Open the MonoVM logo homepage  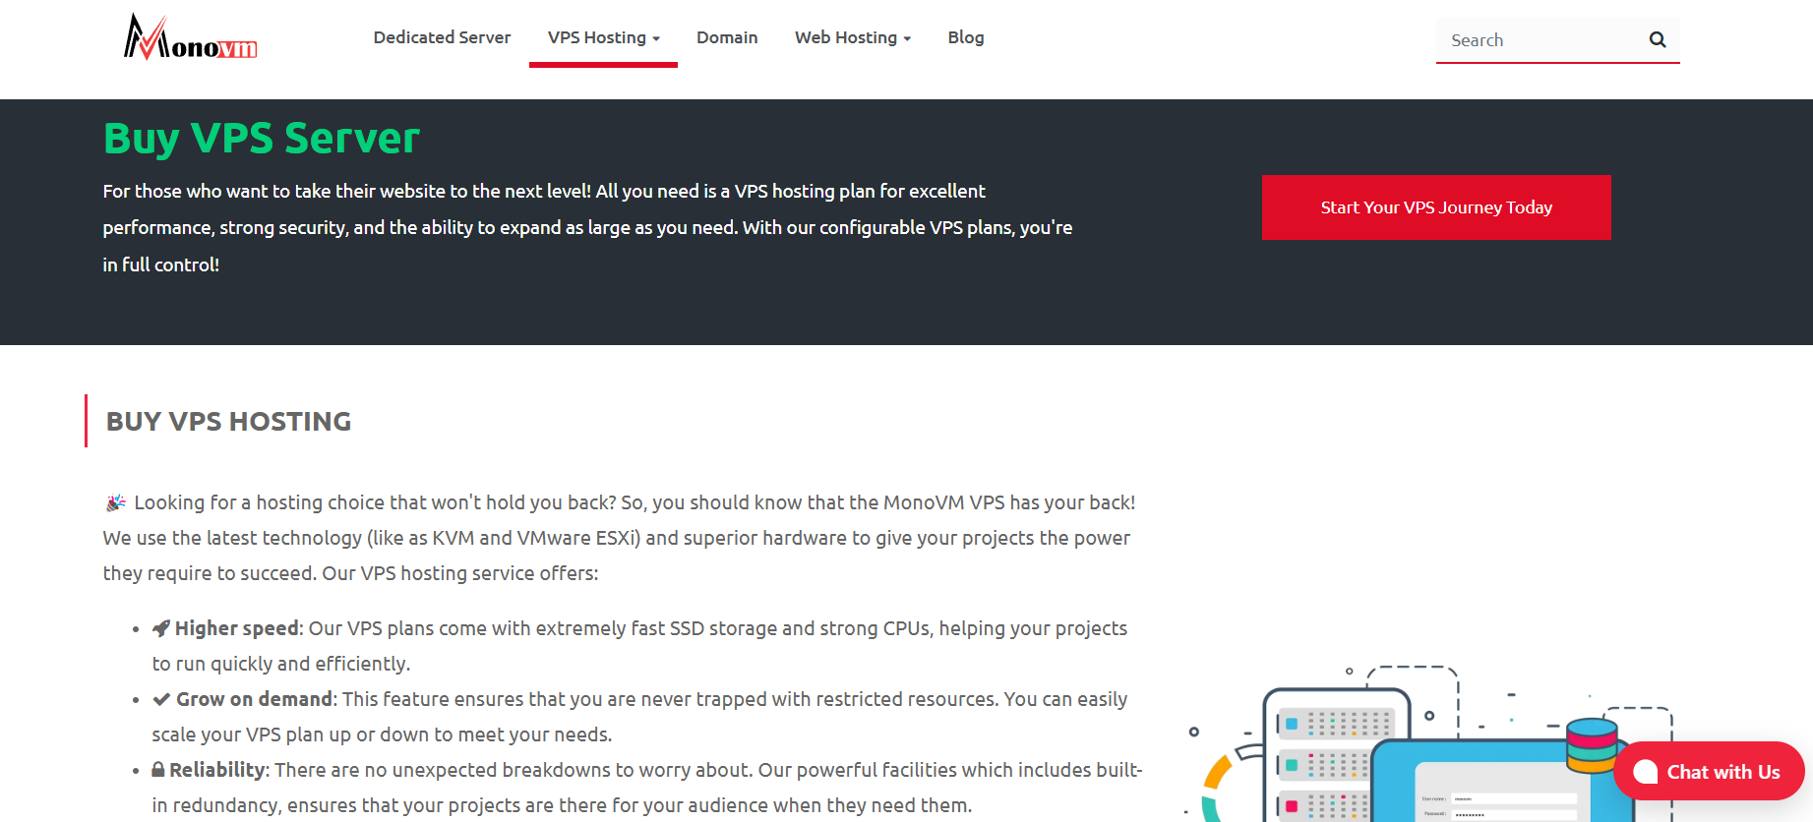tap(190, 37)
